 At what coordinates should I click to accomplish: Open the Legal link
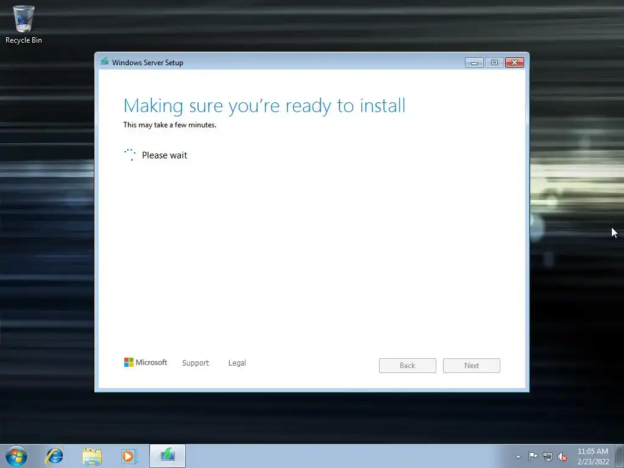click(x=237, y=363)
